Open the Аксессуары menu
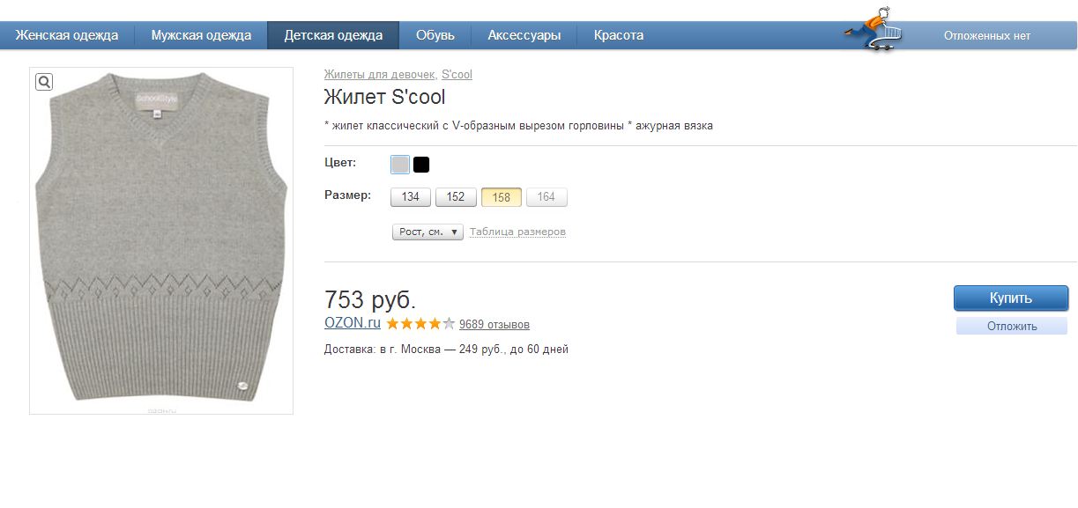The height and width of the screenshot is (508, 1078). [524, 35]
